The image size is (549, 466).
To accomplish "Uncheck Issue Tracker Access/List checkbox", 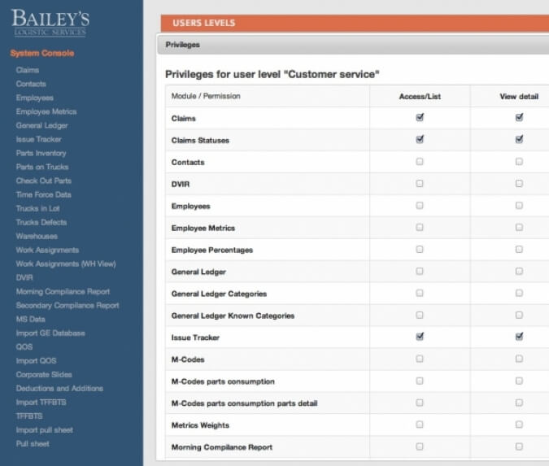I will [x=420, y=337].
